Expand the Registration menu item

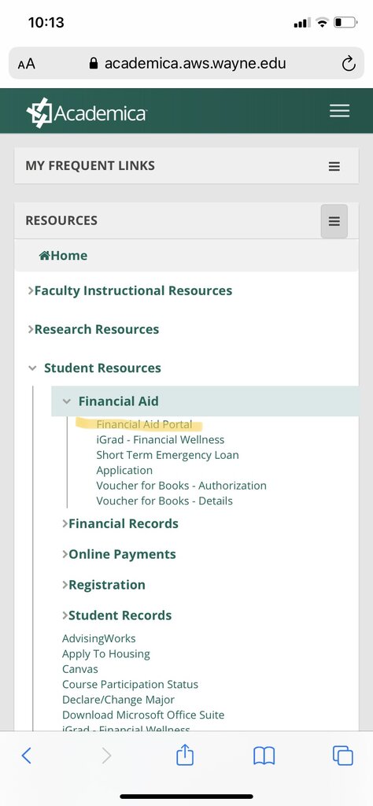(104, 585)
